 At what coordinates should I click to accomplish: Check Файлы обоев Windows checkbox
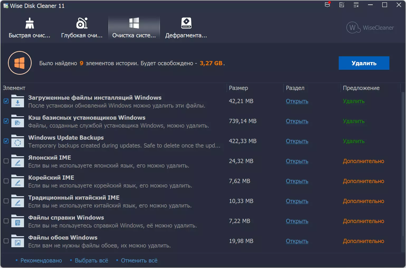(6, 241)
